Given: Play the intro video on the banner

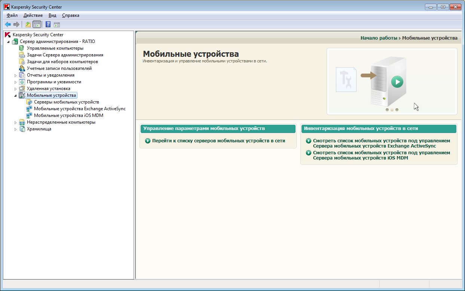Looking at the screenshot, I should point(397,81).
